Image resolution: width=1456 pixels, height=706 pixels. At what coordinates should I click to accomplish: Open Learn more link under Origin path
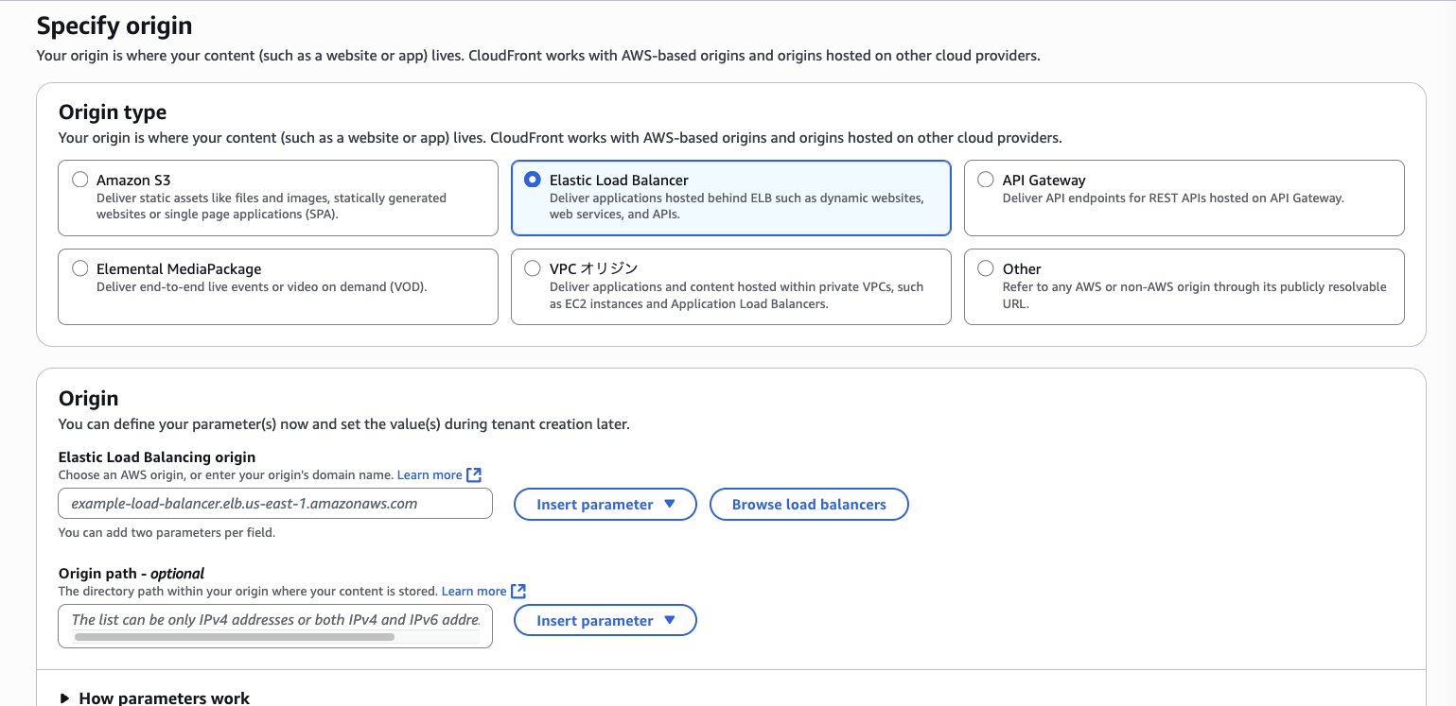point(474,591)
